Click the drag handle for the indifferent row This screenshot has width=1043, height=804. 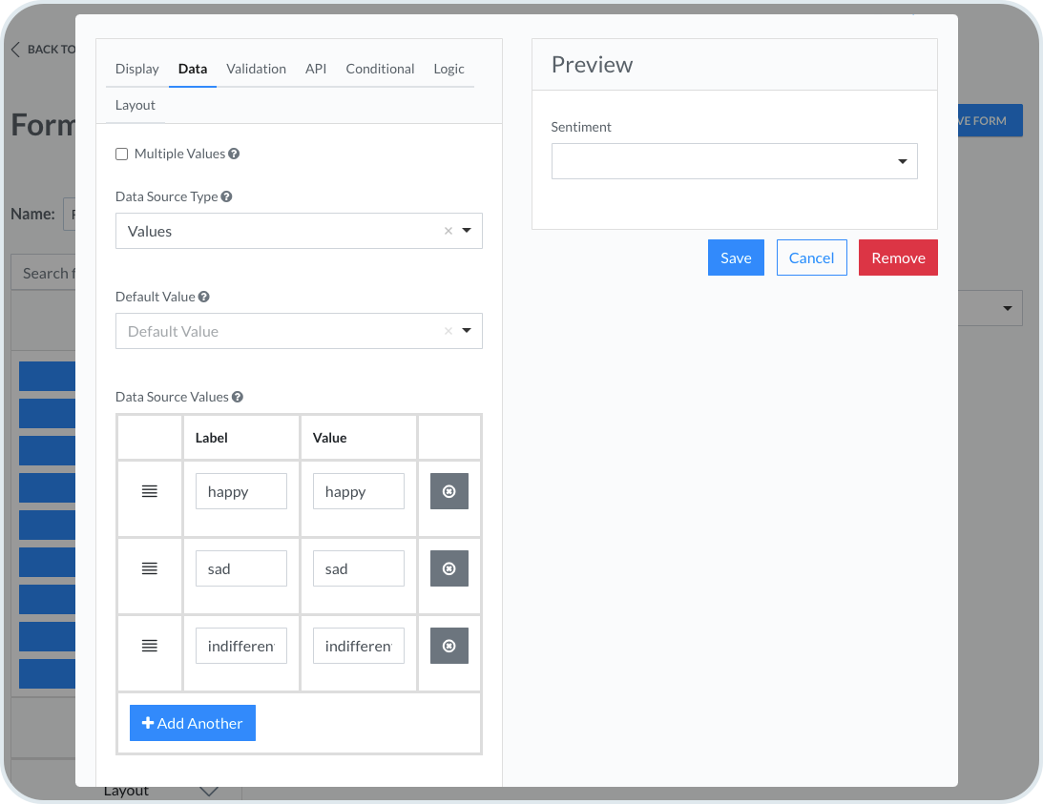[x=149, y=646]
